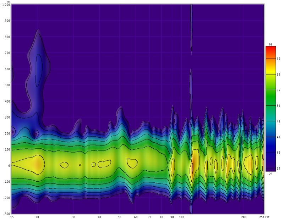
Task: Select the '100' ms time axis label
Action: click(7, 149)
